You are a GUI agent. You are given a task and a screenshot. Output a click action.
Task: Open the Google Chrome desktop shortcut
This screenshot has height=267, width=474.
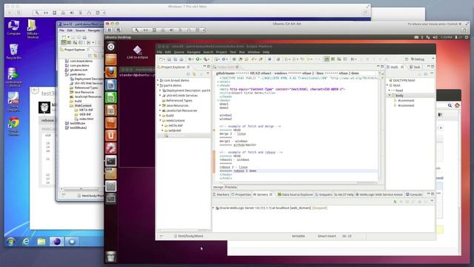(13, 126)
